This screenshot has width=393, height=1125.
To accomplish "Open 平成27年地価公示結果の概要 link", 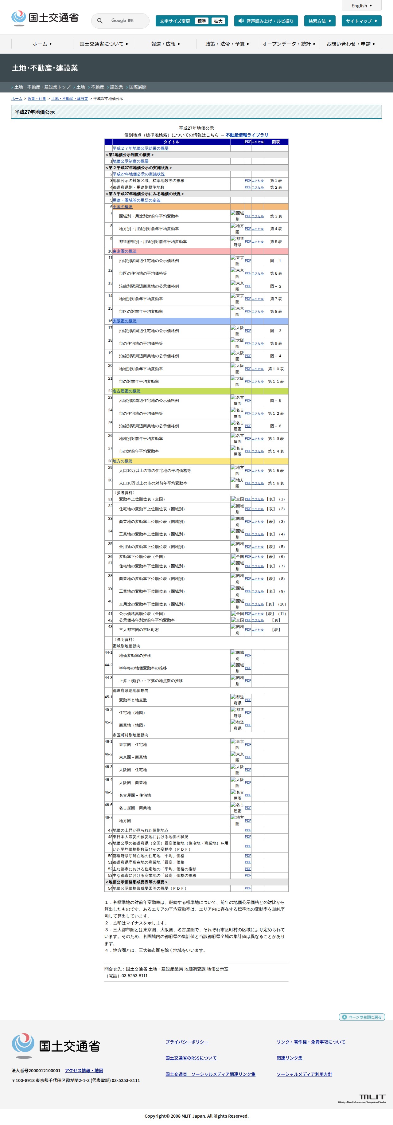I will pyautogui.click(x=141, y=148).
